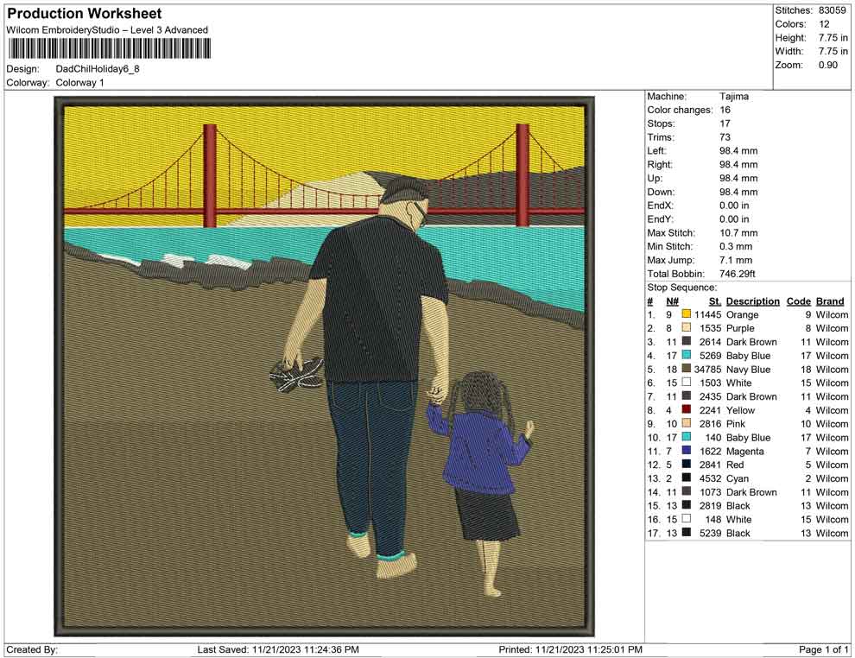Click the Description column header

(752, 301)
